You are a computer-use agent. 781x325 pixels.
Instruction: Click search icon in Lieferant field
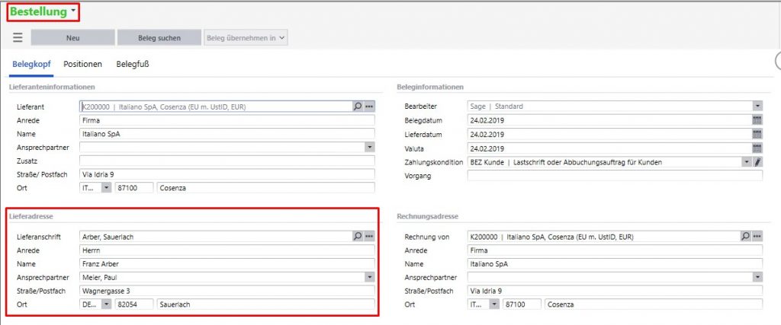coord(358,107)
